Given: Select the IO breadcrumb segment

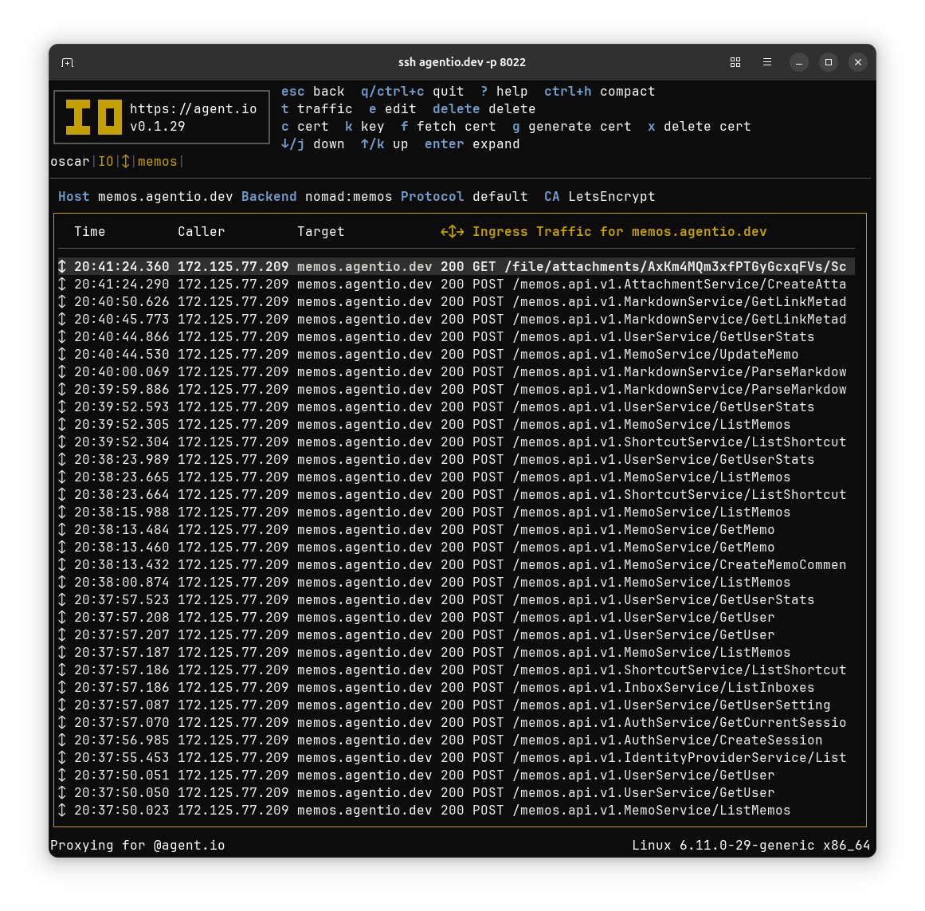Looking at the screenshot, I should click(x=106, y=162).
